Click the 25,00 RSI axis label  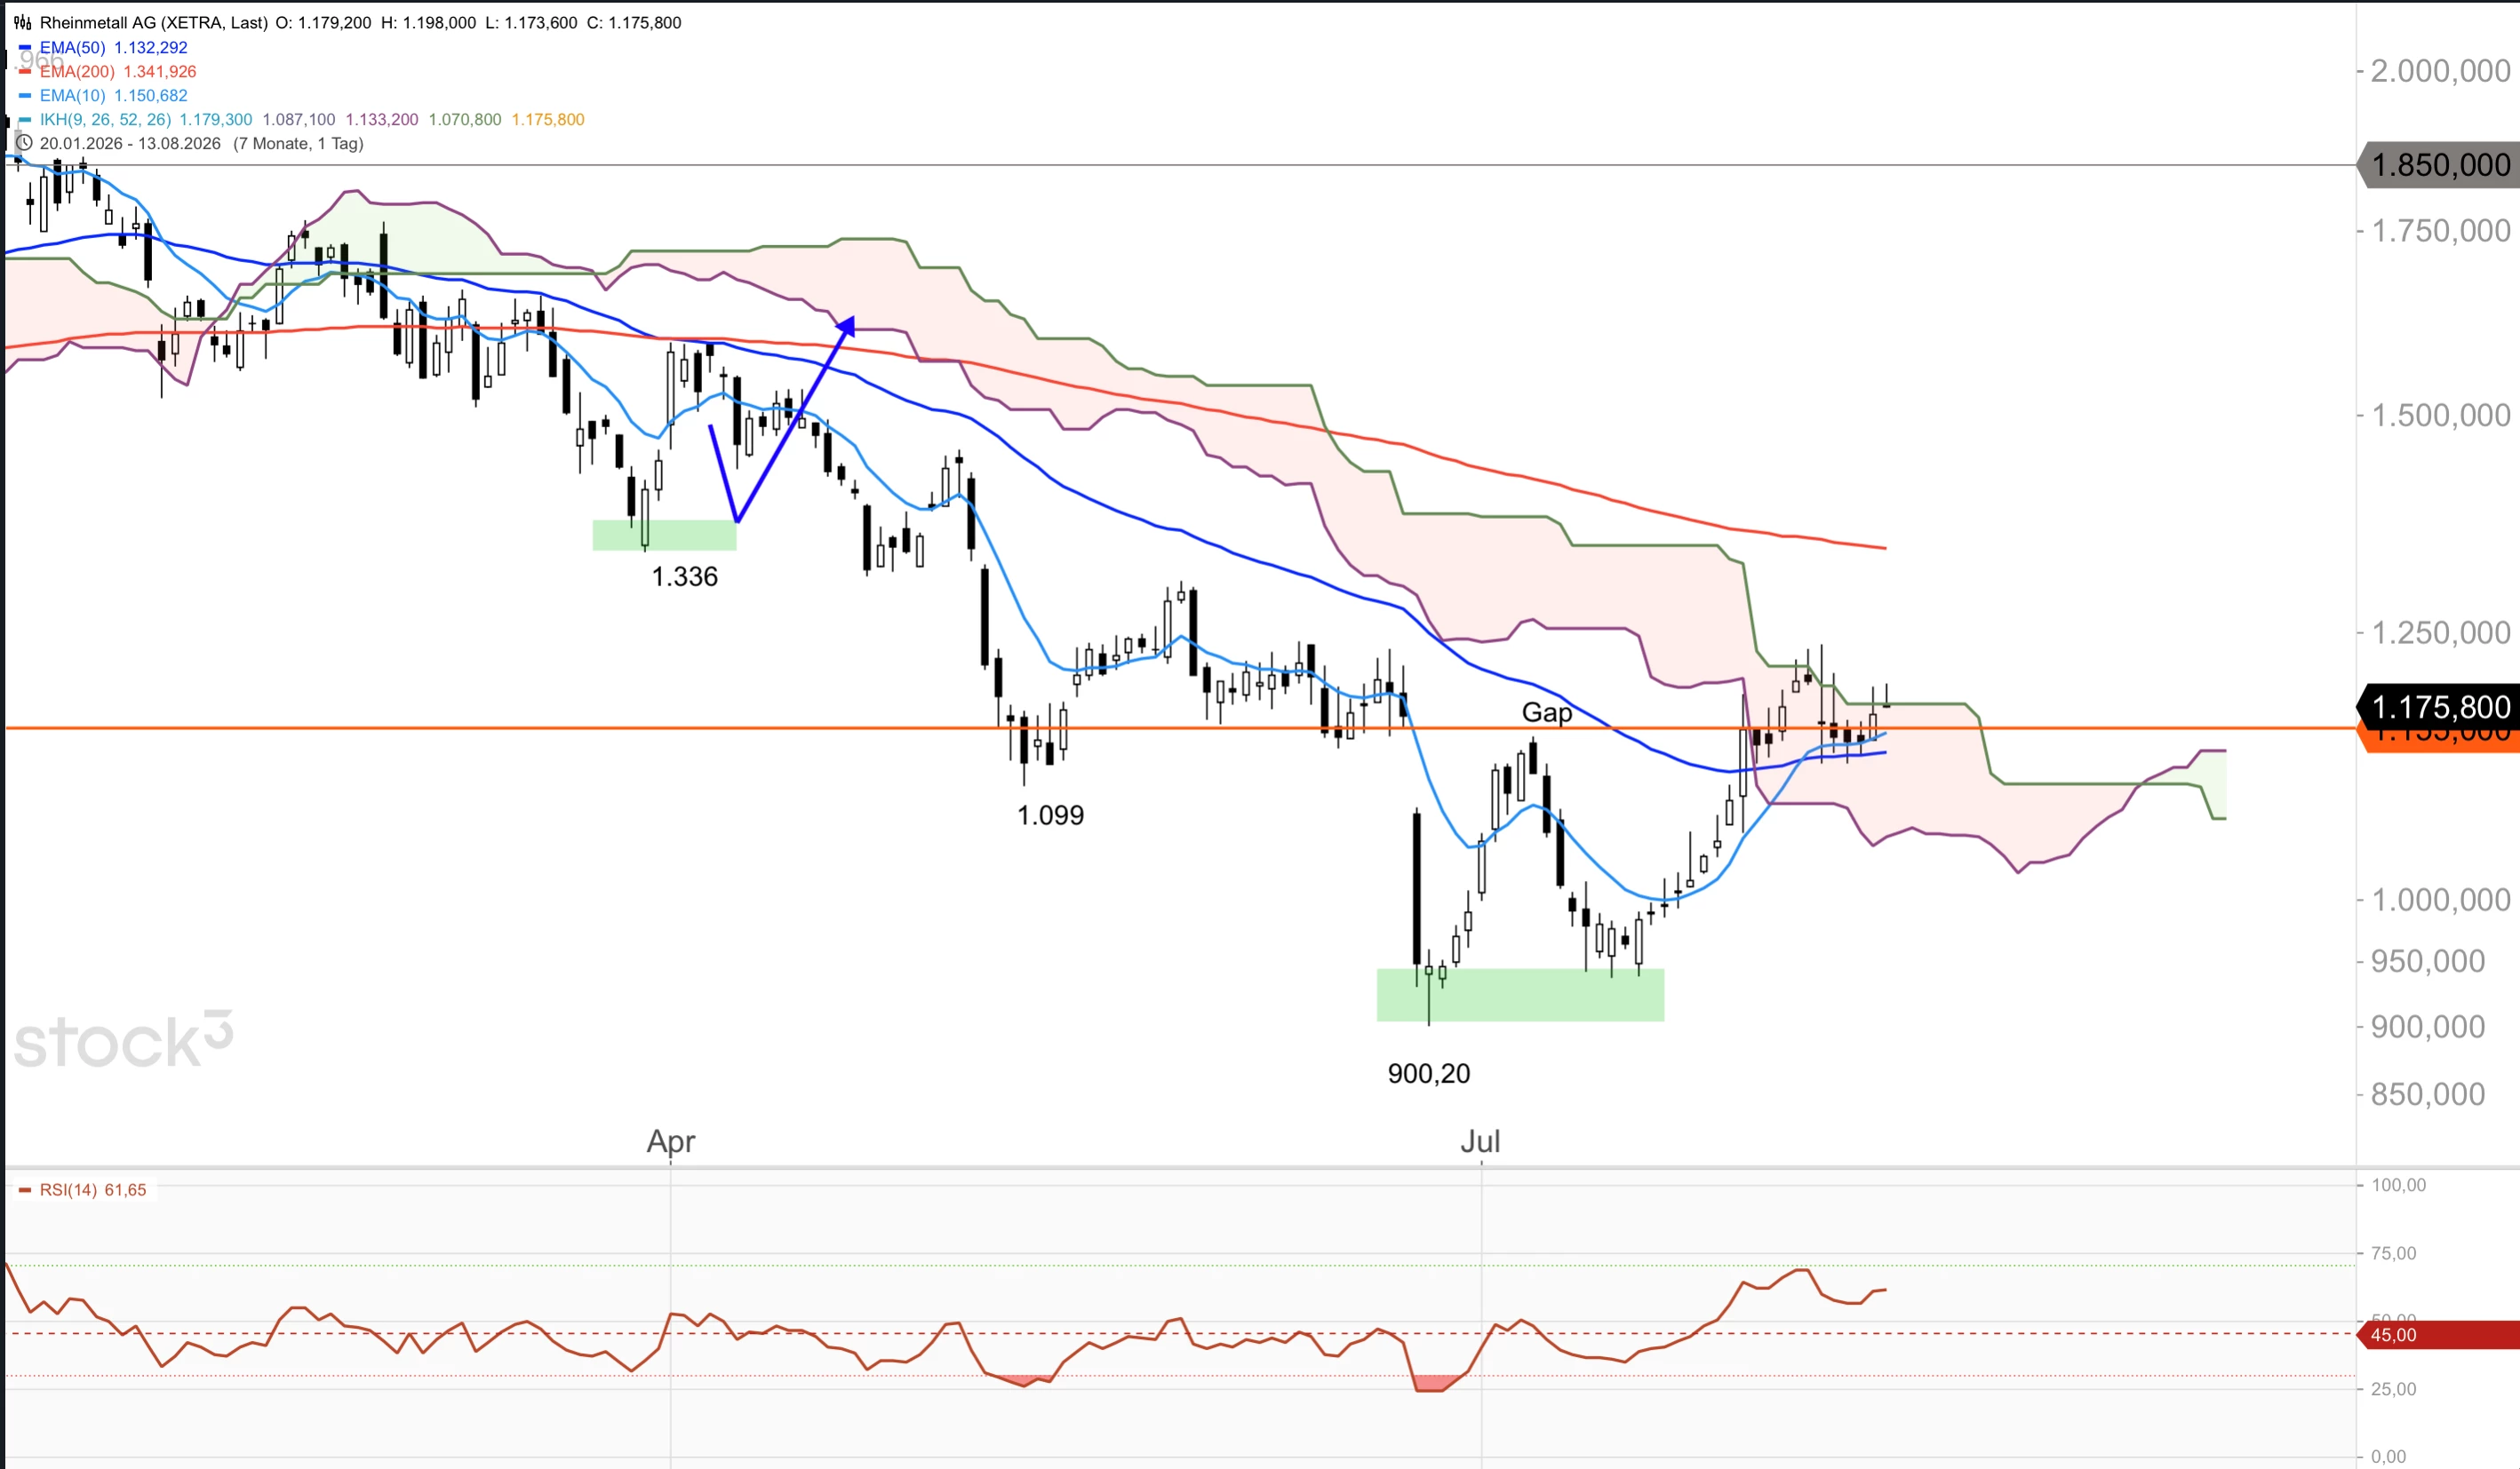2393,1389
